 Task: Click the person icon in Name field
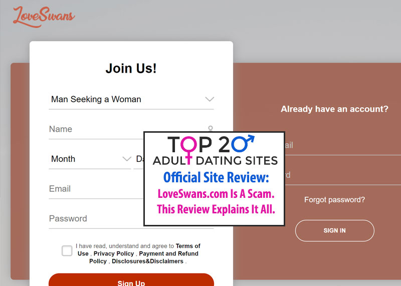coord(210,128)
